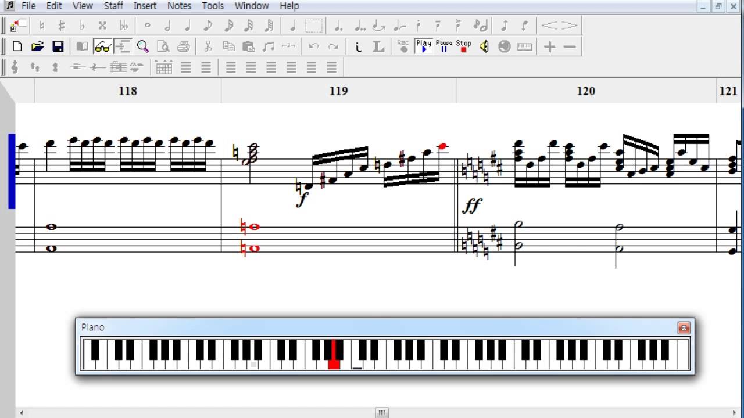
Task: Open an existing file
Action: point(37,46)
